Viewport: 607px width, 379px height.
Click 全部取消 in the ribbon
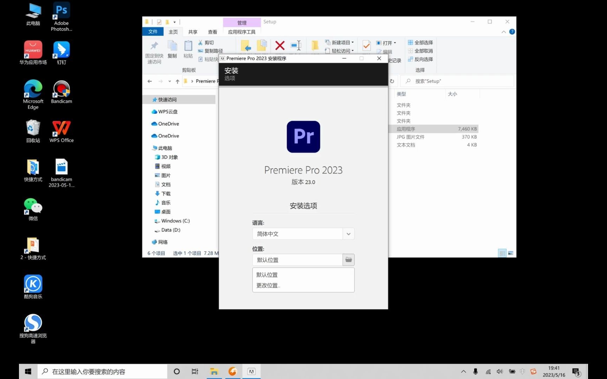(420, 51)
